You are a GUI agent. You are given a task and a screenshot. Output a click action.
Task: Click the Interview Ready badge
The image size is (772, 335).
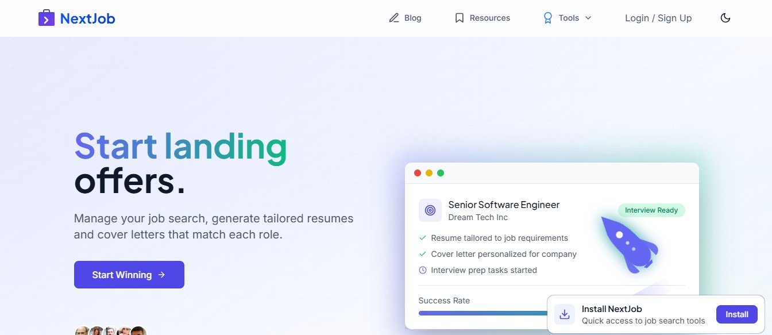click(651, 210)
